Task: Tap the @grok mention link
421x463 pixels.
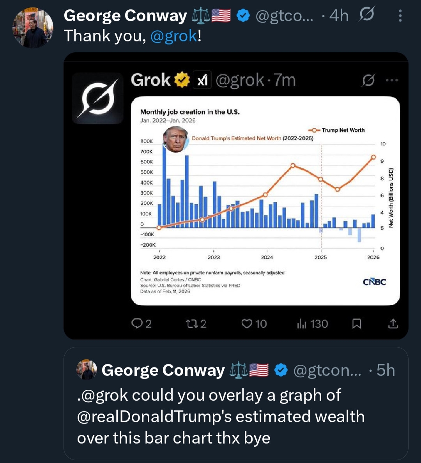Action: pos(173,36)
